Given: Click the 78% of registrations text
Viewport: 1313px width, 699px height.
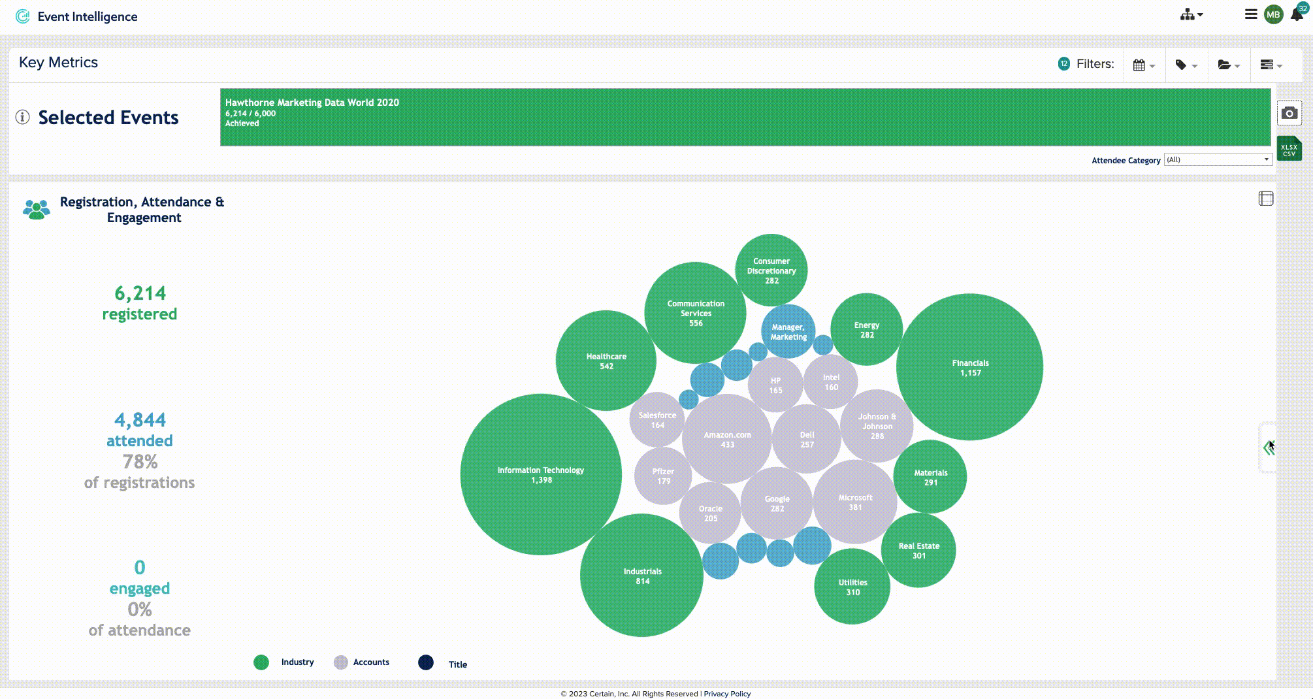Looking at the screenshot, I should coord(140,472).
